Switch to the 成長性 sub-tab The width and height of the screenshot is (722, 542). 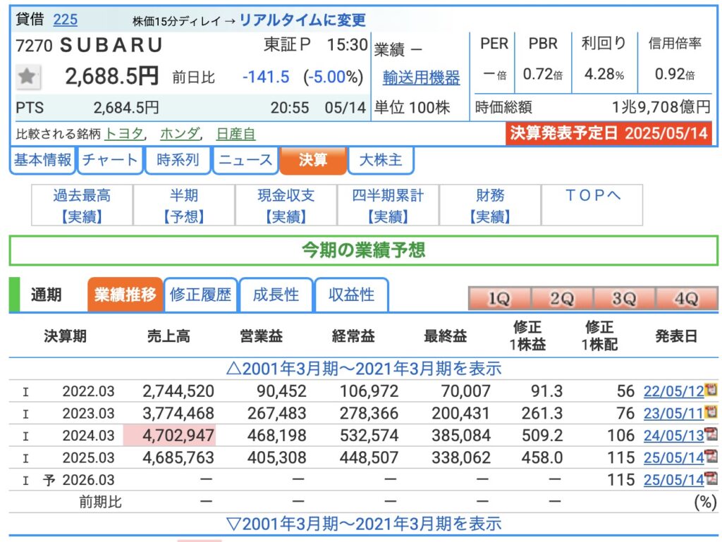(276, 295)
